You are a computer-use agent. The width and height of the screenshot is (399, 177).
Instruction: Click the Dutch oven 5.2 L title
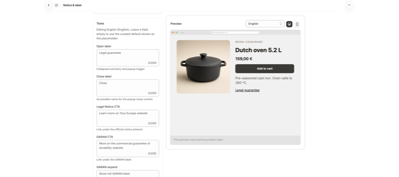pyautogui.click(x=258, y=50)
